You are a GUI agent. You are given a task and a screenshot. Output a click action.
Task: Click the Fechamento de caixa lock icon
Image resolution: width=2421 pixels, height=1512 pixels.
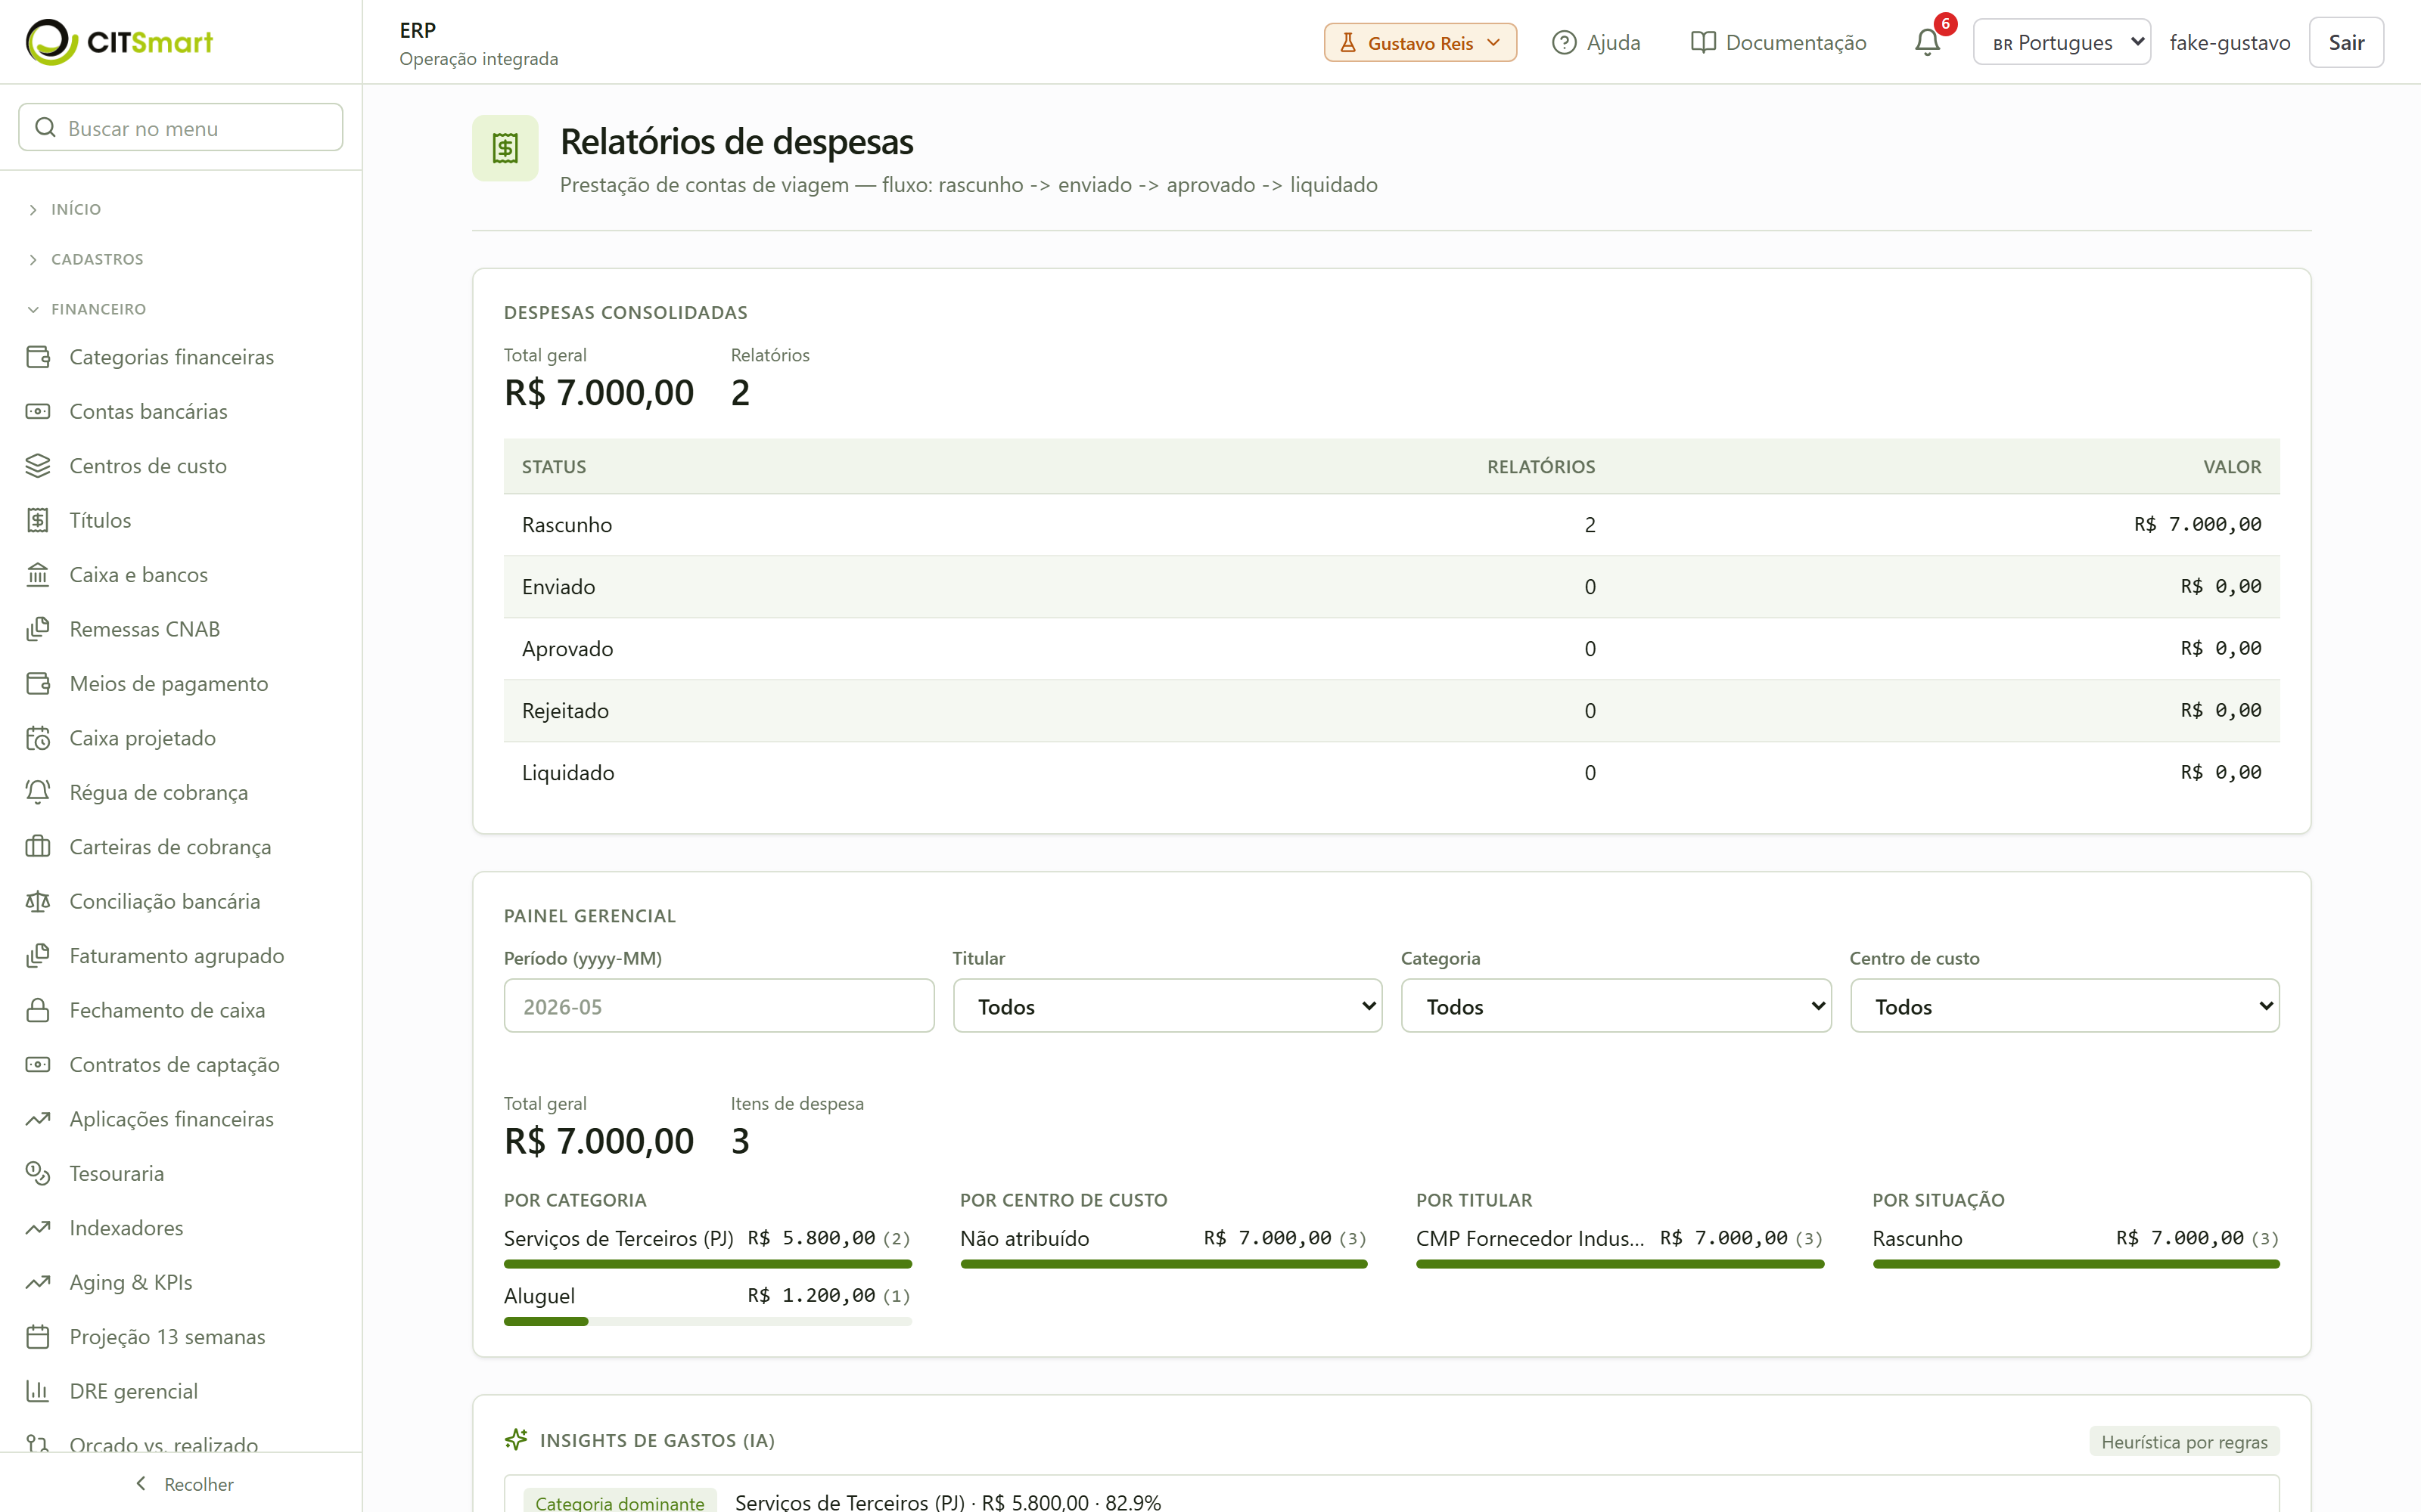(38, 1010)
